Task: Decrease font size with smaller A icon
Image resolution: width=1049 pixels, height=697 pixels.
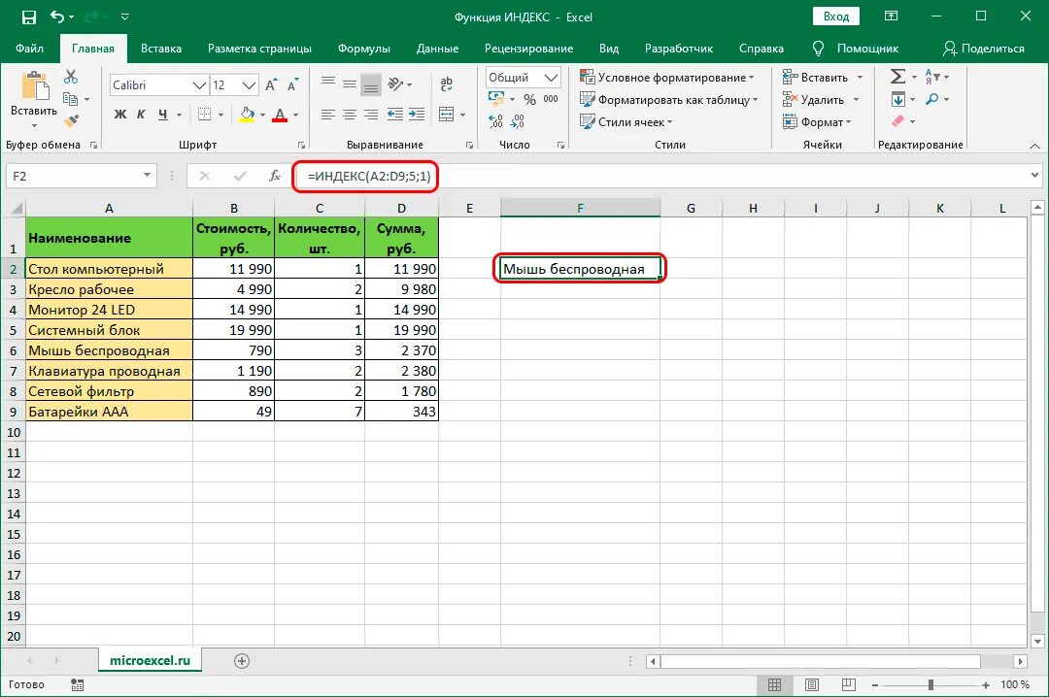Action: point(292,85)
